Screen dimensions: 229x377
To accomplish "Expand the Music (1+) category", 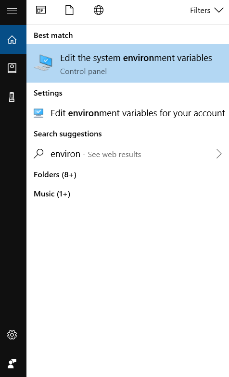I will [x=52, y=194].
